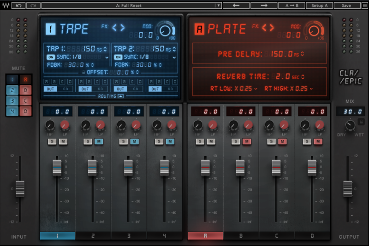The image size is (369, 246).
Task: Click the redo arrow icon
Action: point(33,6)
